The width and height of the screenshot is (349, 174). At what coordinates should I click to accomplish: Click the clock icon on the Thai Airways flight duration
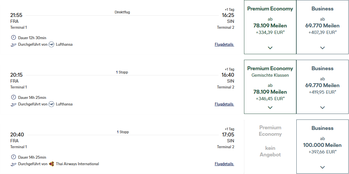coord(14,157)
